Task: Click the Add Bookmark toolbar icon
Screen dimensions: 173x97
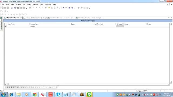Action: pos(69,8)
